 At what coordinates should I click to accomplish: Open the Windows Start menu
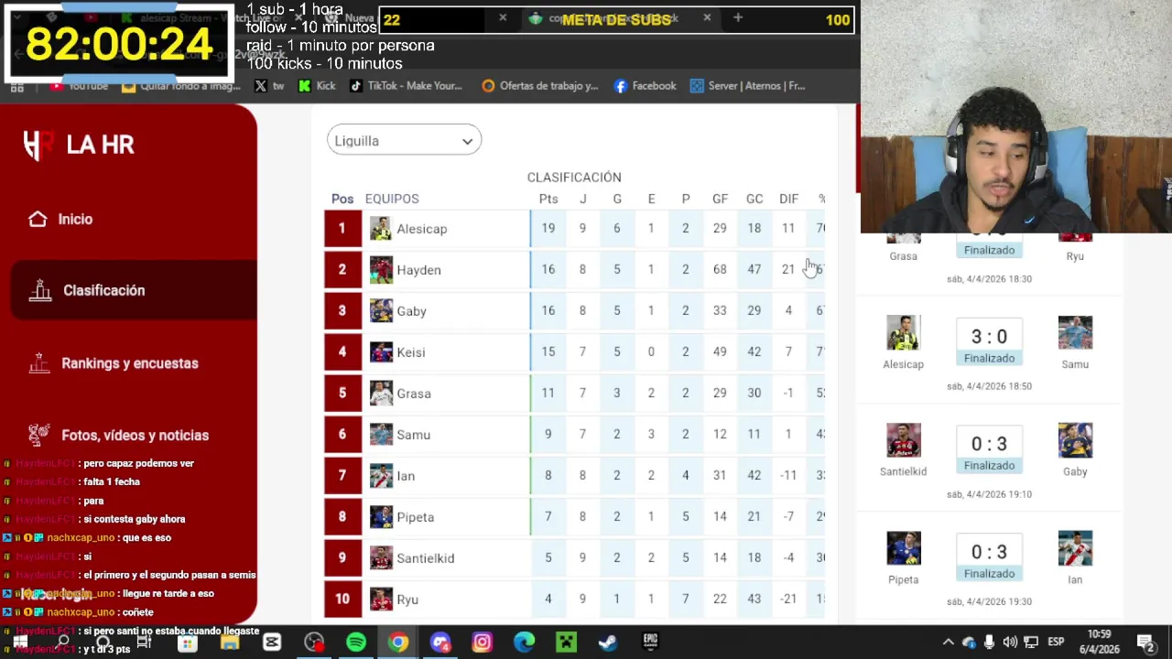click(19, 643)
